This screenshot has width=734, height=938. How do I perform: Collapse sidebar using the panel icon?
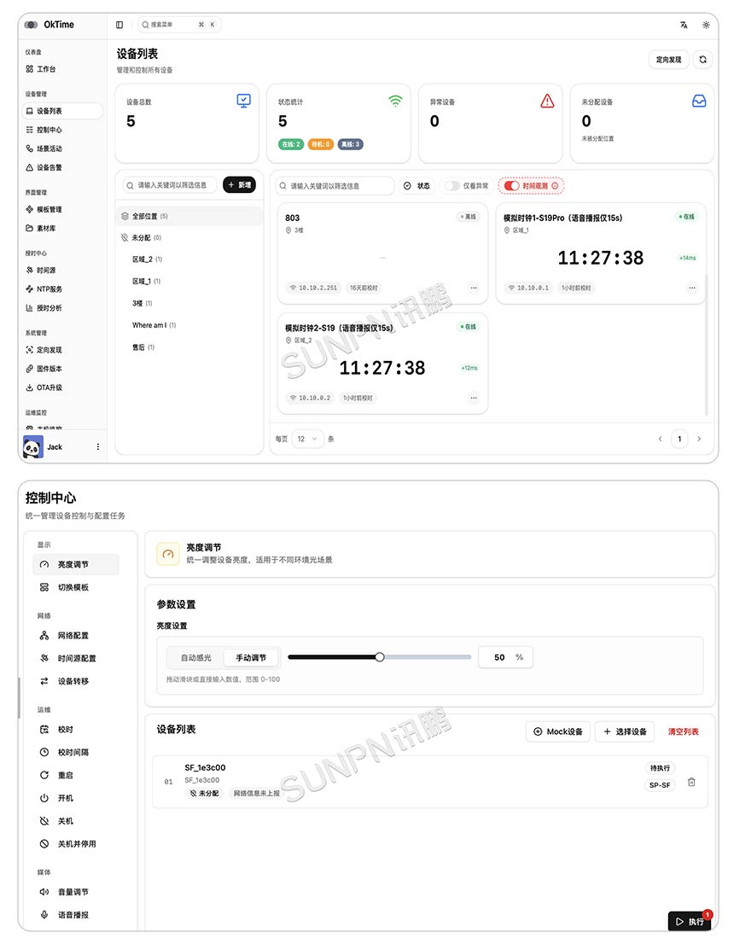click(119, 25)
